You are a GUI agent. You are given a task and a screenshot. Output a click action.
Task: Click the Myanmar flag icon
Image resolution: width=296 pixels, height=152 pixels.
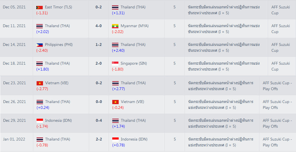pos(115,26)
